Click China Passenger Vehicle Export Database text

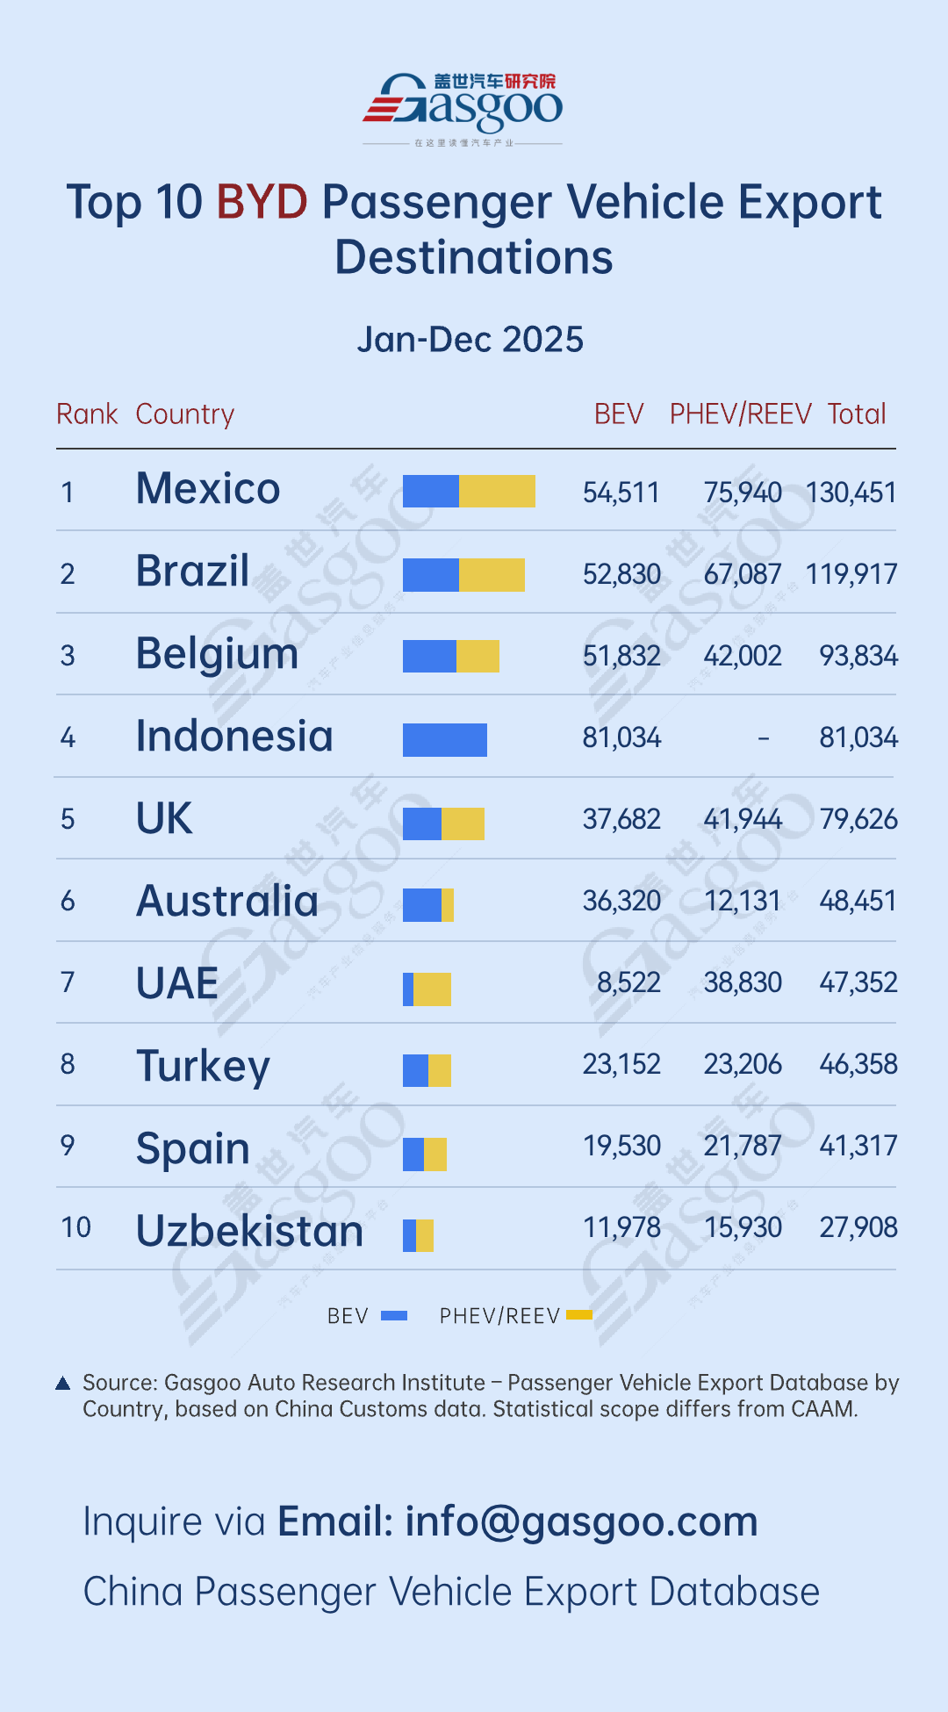pos(451,1592)
